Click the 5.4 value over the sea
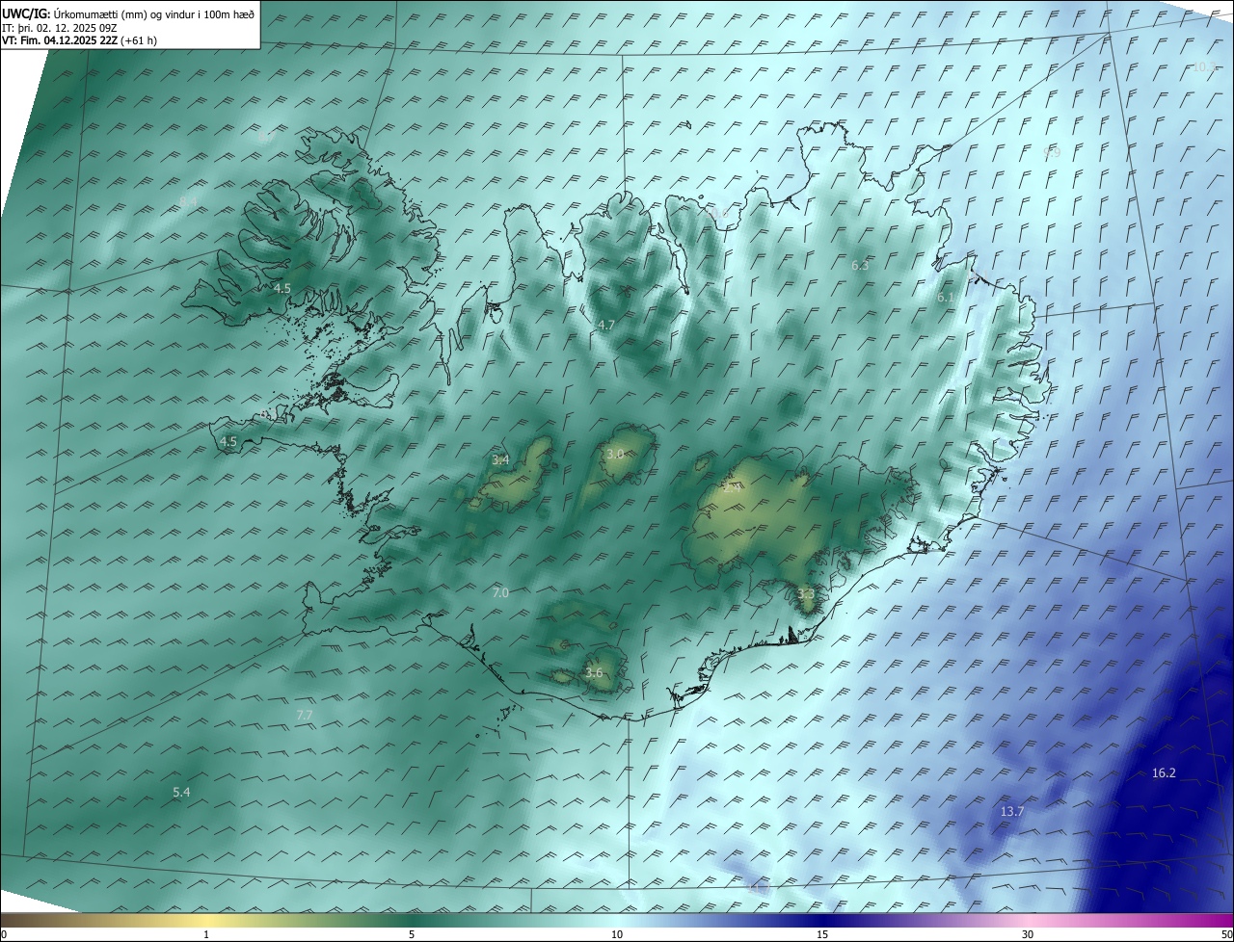1234x942 pixels. 181,792
